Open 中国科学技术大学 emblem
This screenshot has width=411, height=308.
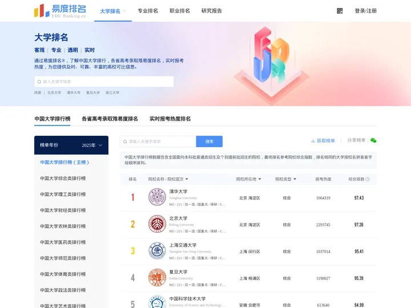pos(157,302)
